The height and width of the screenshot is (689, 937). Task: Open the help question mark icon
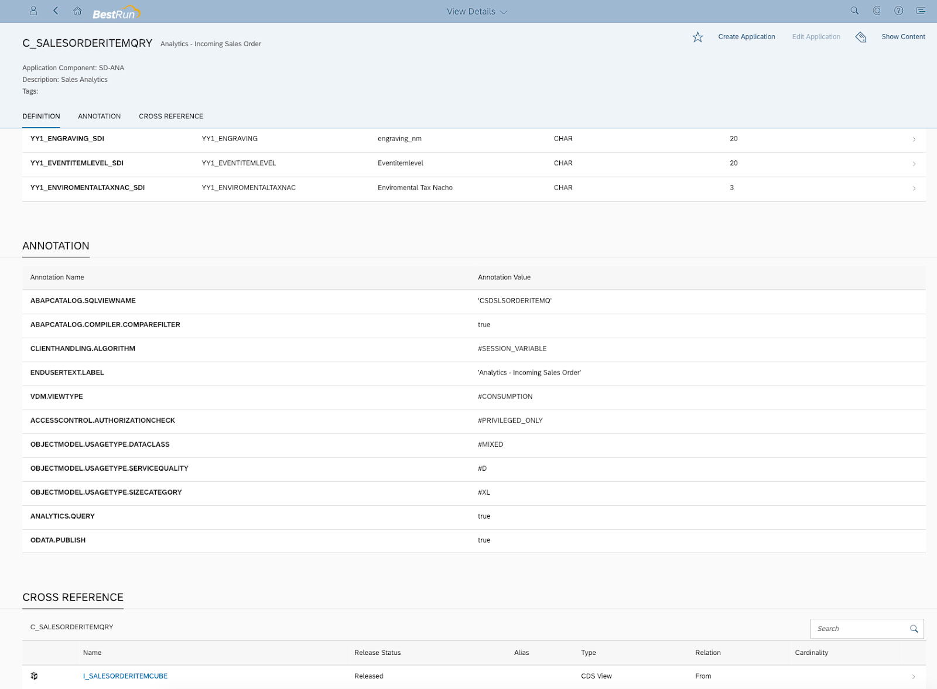(x=898, y=11)
